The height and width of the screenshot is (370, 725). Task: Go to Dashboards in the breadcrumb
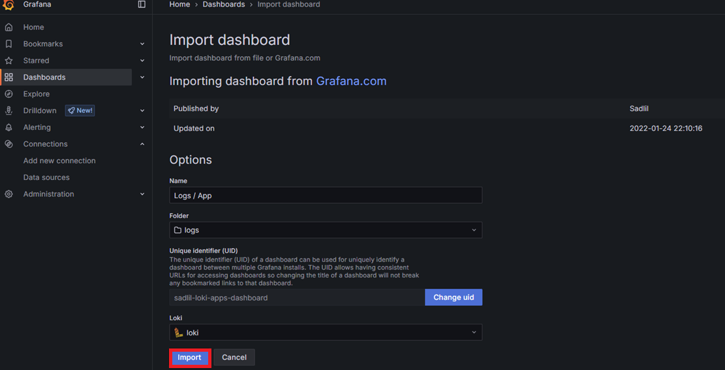[x=224, y=4]
